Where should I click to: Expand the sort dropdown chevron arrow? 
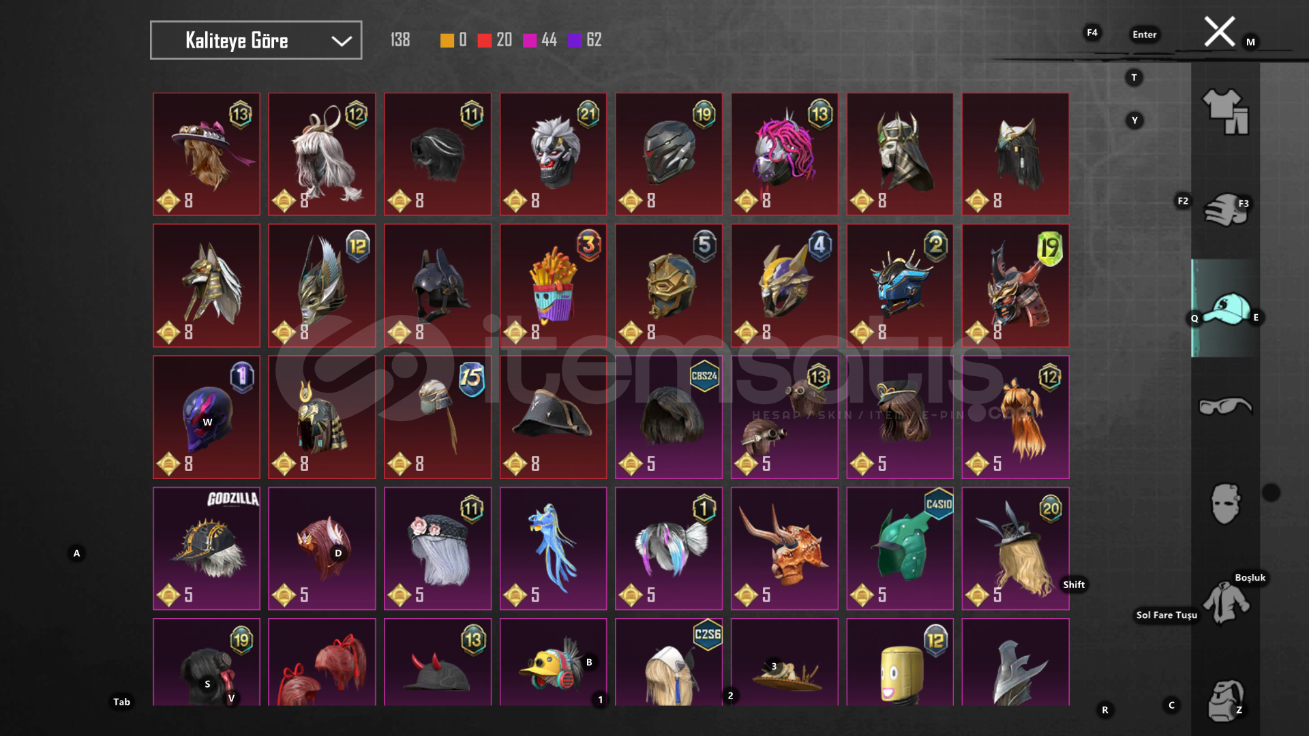[342, 41]
